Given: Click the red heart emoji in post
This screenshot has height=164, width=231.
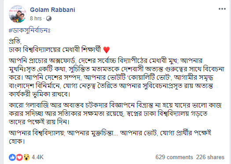Looking at the screenshot, I should tap(106, 50).
